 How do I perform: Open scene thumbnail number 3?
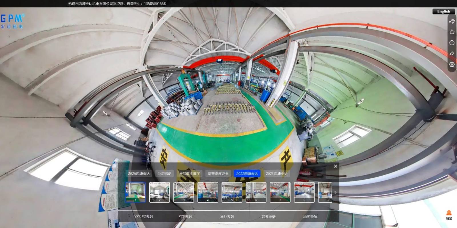pos(184,192)
